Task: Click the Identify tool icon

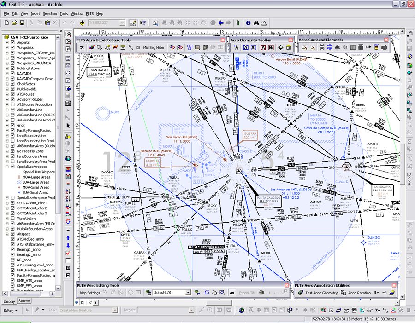Action: 248,23
